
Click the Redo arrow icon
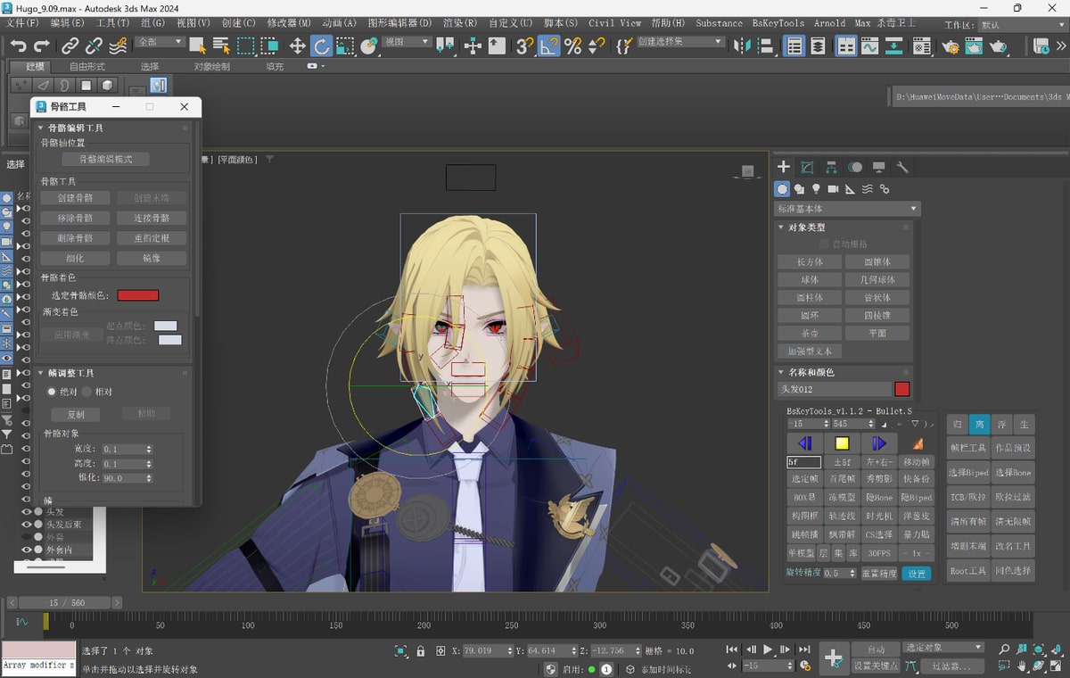pos(42,45)
